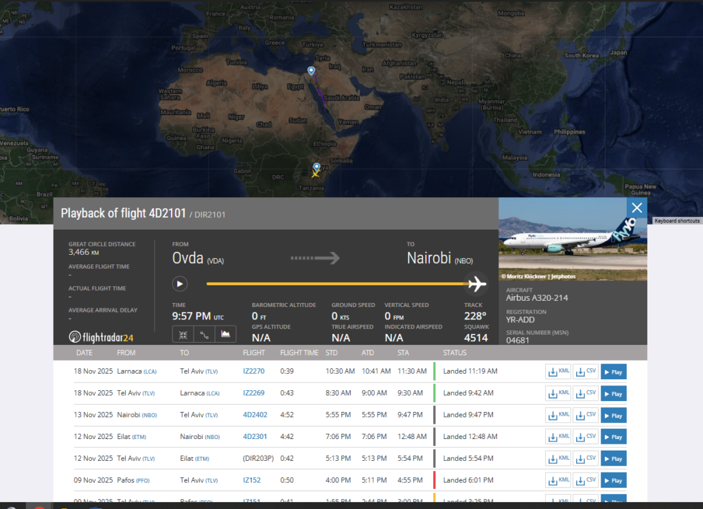The image size is (703, 509).
Task: Download CSV for flight IZ2269
Action: coord(586,394)
